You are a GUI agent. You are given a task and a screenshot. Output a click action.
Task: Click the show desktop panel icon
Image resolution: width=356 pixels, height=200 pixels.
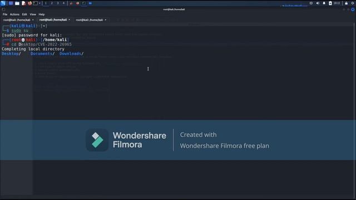11,3
